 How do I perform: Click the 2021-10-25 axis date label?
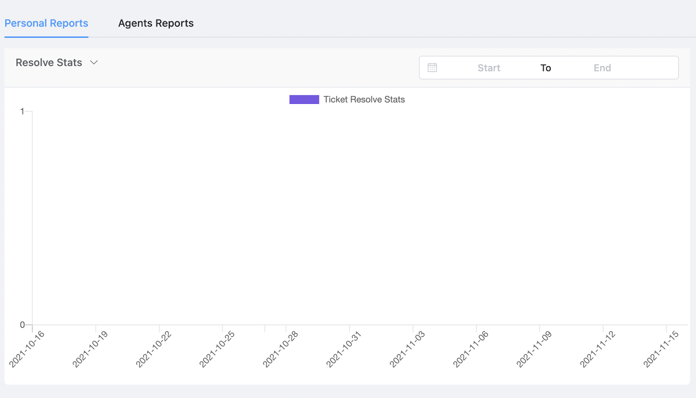pyautogui.click(x=217, y=349)
